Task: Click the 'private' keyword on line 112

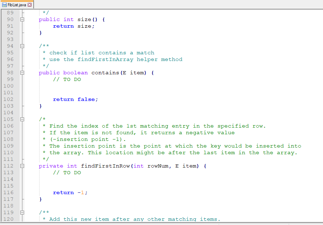Action: pyautogui.click(x=51, y=166)
